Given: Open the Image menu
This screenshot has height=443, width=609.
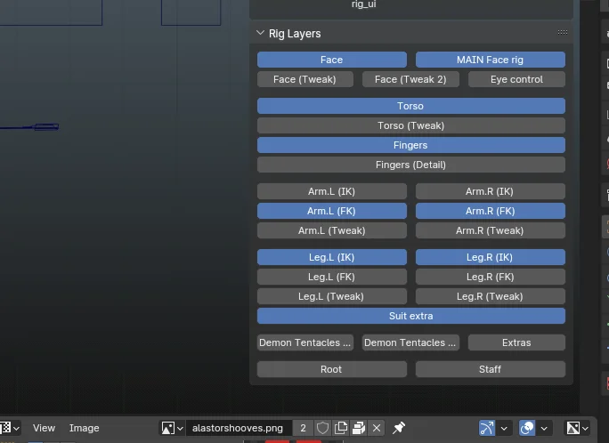Looking at the screenshot, I should (x=85, y=428).
